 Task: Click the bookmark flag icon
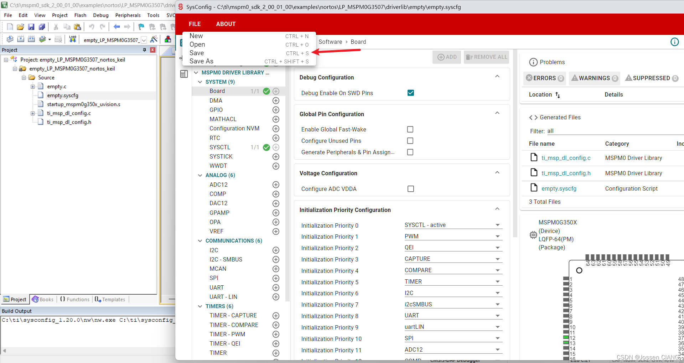[141, 27]
